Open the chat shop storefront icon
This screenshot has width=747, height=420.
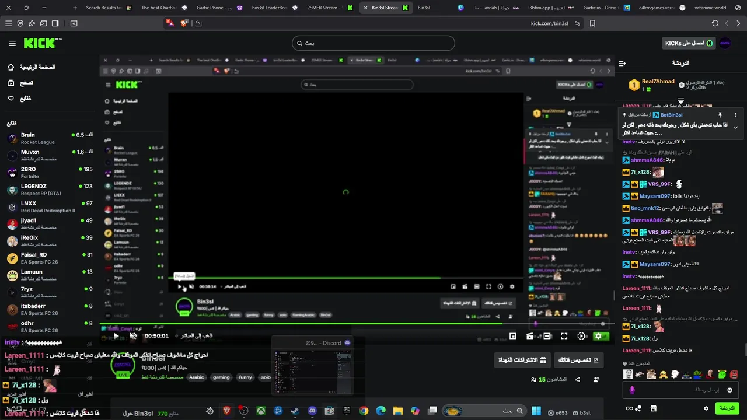point(654,408)
